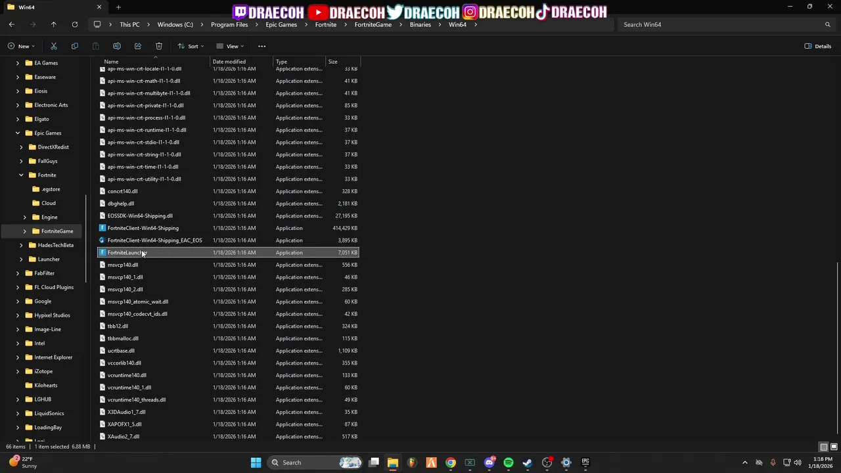The width and height of the screenshot is (841, 473).
Task: Go back to the previous folder
Action: tap(12, 24)
